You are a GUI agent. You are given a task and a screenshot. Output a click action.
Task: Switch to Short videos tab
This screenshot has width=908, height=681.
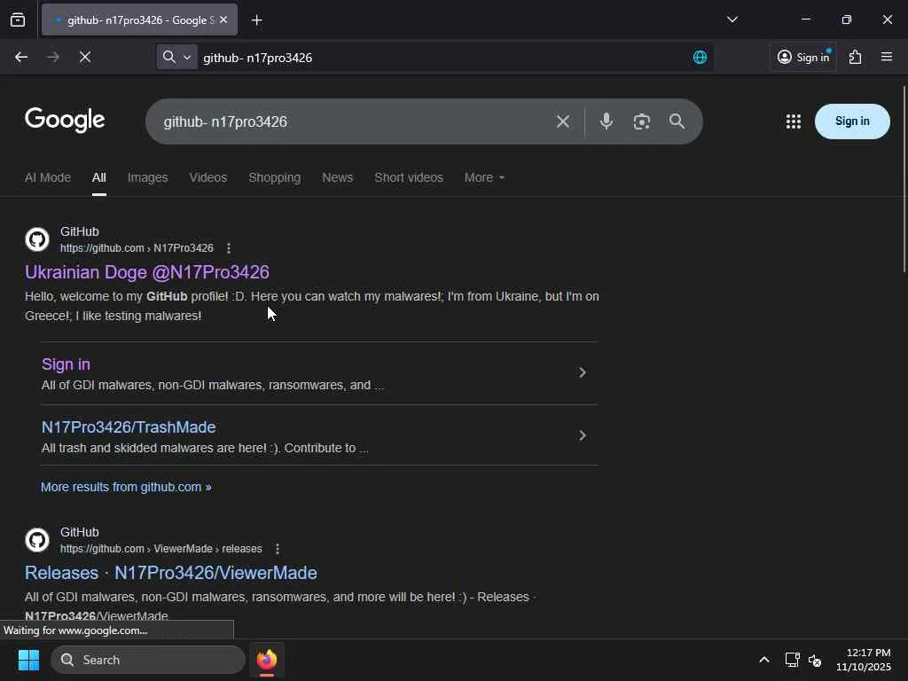[409, 177]
